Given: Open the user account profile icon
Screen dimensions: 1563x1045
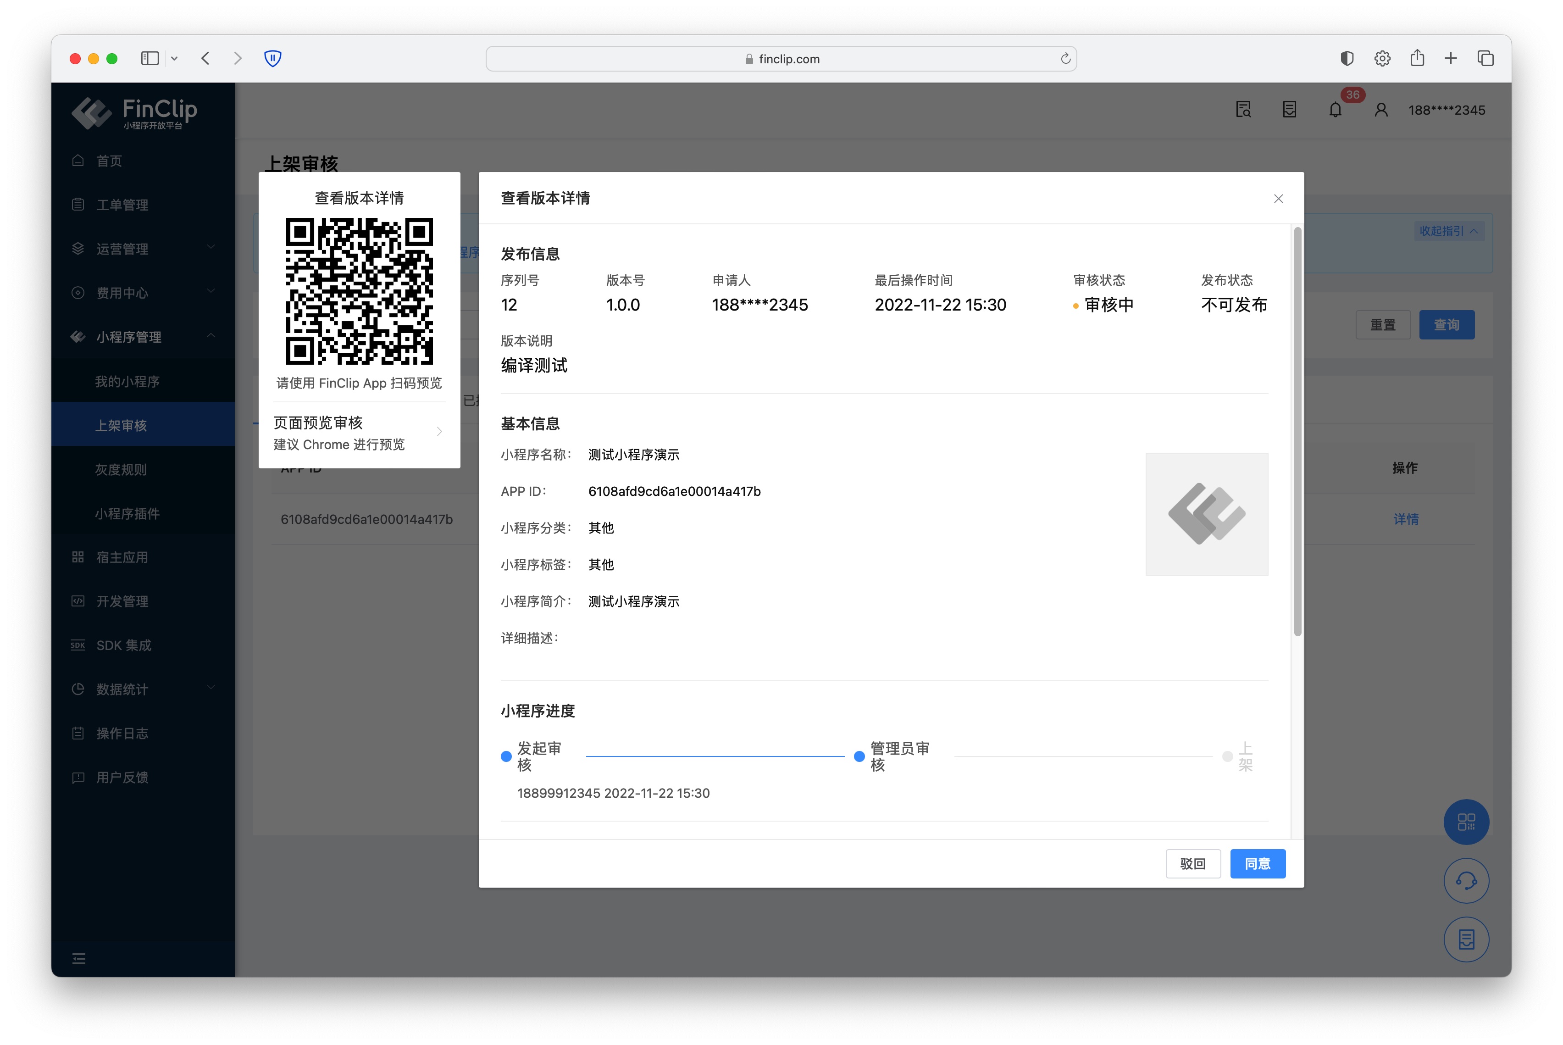Looking at the screenshot, I should coord(1380,110).
